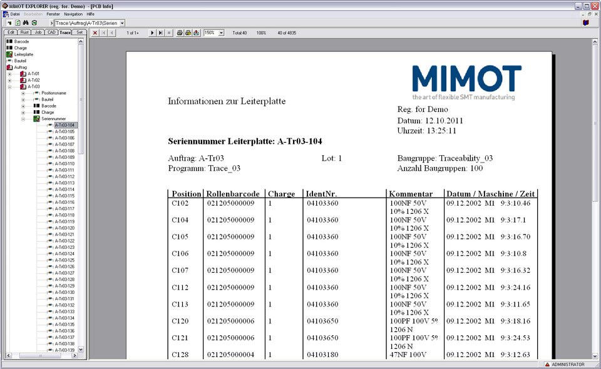Select serial number A-Tr03-120 in the tree

64,228
